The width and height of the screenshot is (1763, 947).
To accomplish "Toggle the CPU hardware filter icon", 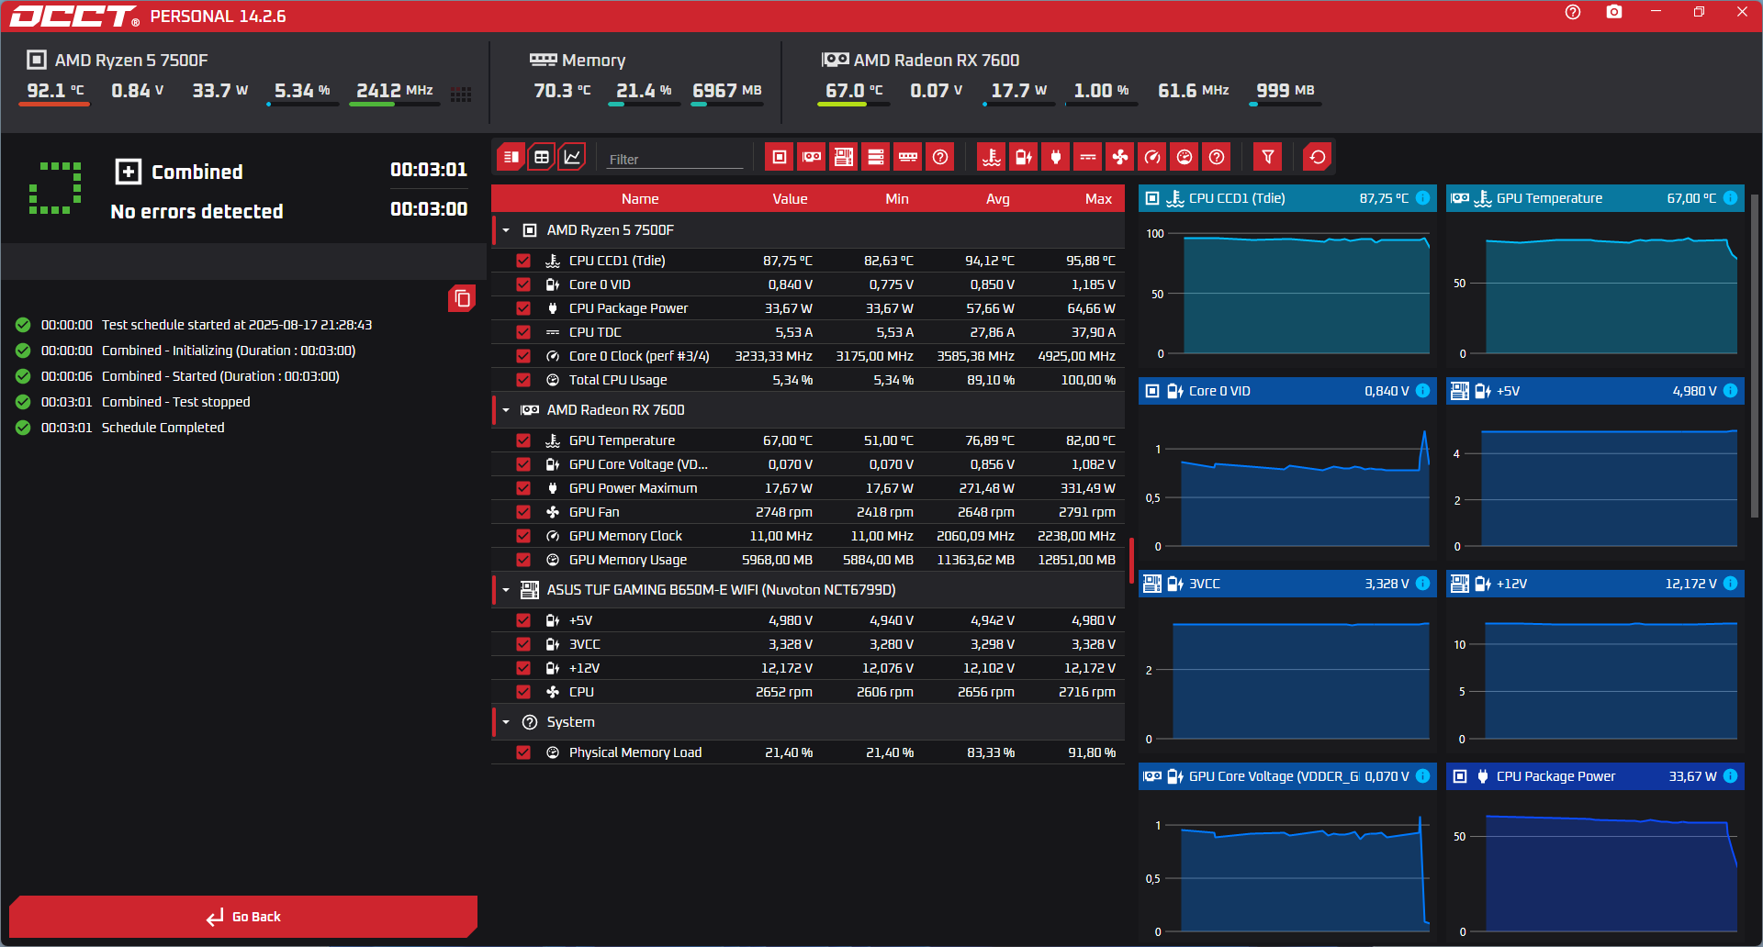I will point(780,157).
